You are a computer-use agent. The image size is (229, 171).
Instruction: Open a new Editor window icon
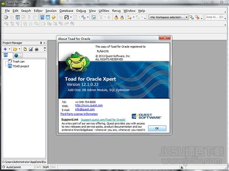coord(6,17)
